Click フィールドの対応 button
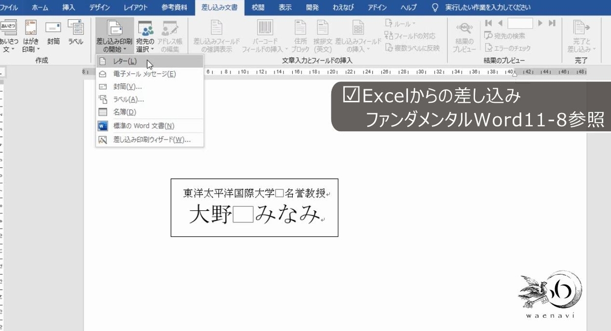This screenshot has height=331, width=611. [x=410, y=36]
